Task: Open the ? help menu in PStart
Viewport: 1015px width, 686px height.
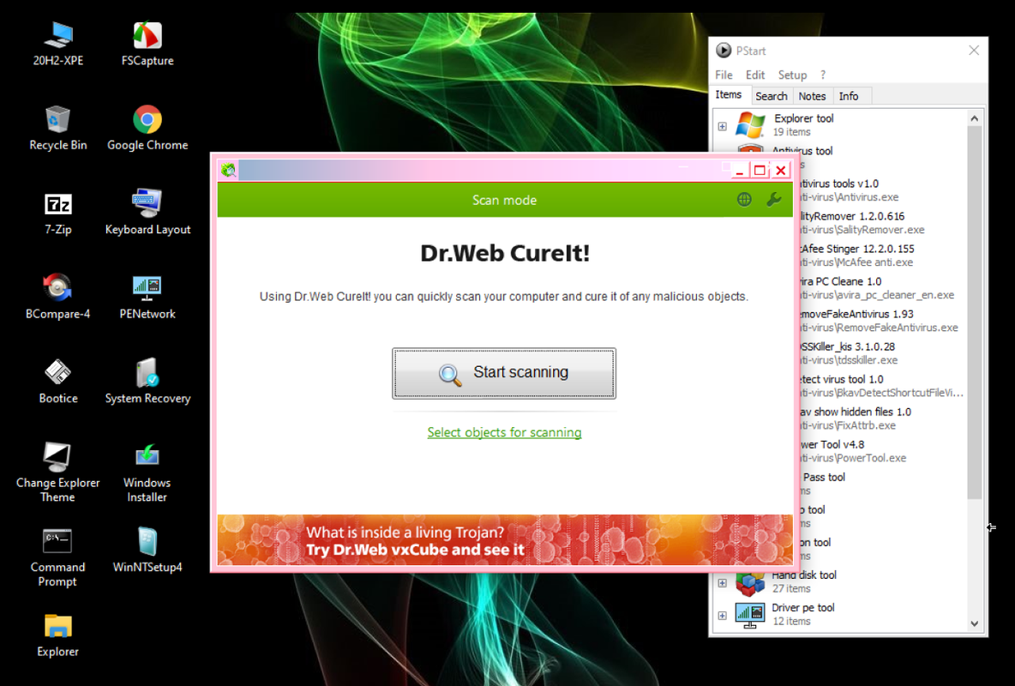Action: [823, 75]
